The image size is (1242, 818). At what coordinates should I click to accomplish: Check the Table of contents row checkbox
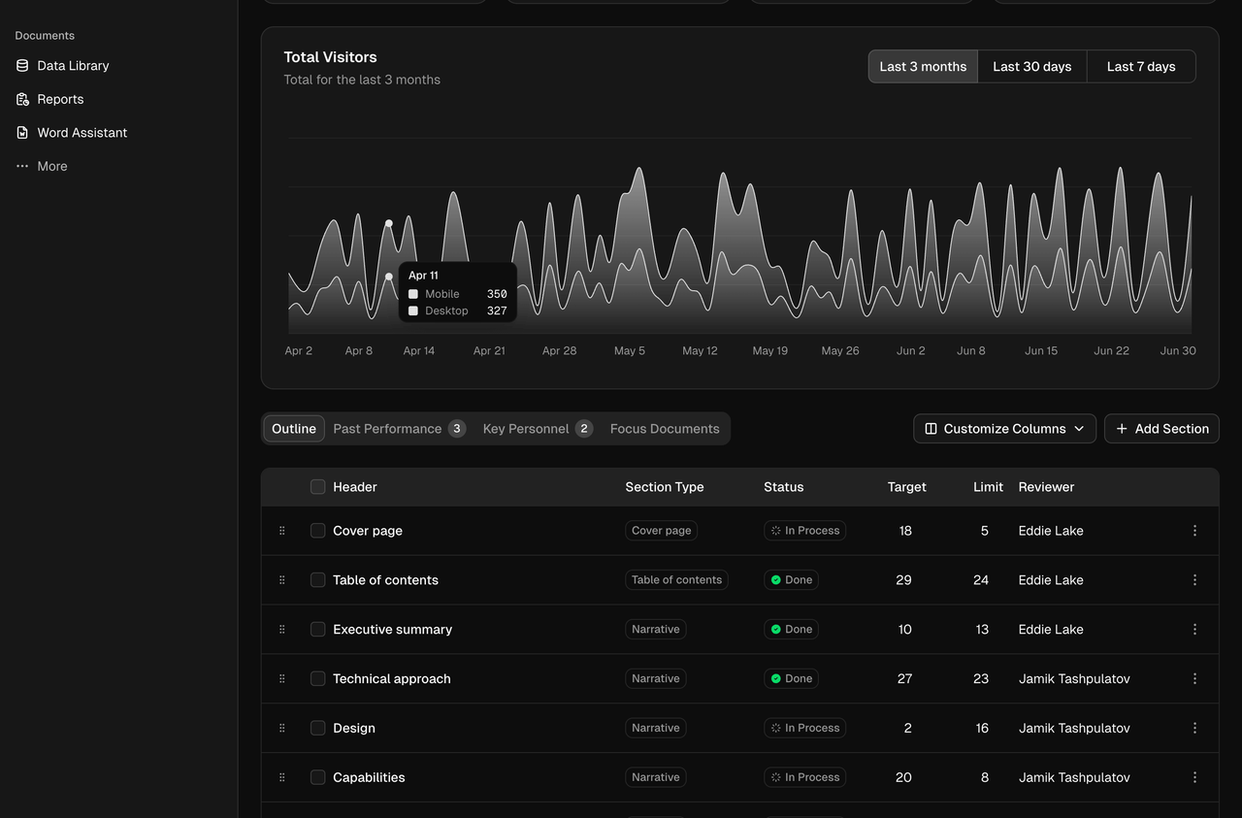point(317,579)
